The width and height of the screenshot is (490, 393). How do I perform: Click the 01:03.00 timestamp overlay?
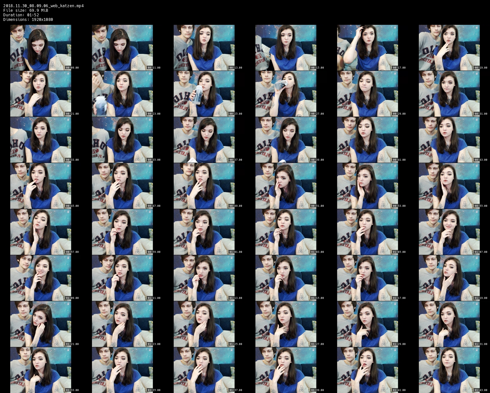(x=317, y=252)
